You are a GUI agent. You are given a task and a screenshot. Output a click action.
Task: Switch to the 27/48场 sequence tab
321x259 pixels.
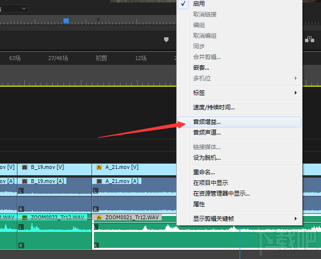click(58, 58)
